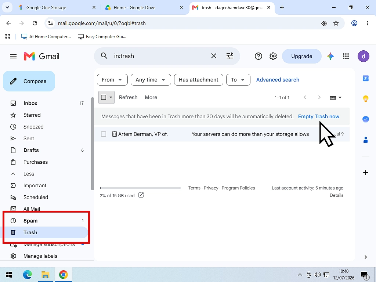Click the Compose button

click(x=29, y=81)
